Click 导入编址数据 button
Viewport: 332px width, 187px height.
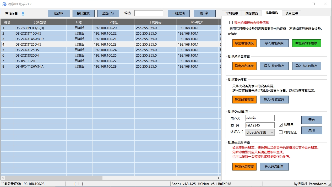(x=274, y=43)
